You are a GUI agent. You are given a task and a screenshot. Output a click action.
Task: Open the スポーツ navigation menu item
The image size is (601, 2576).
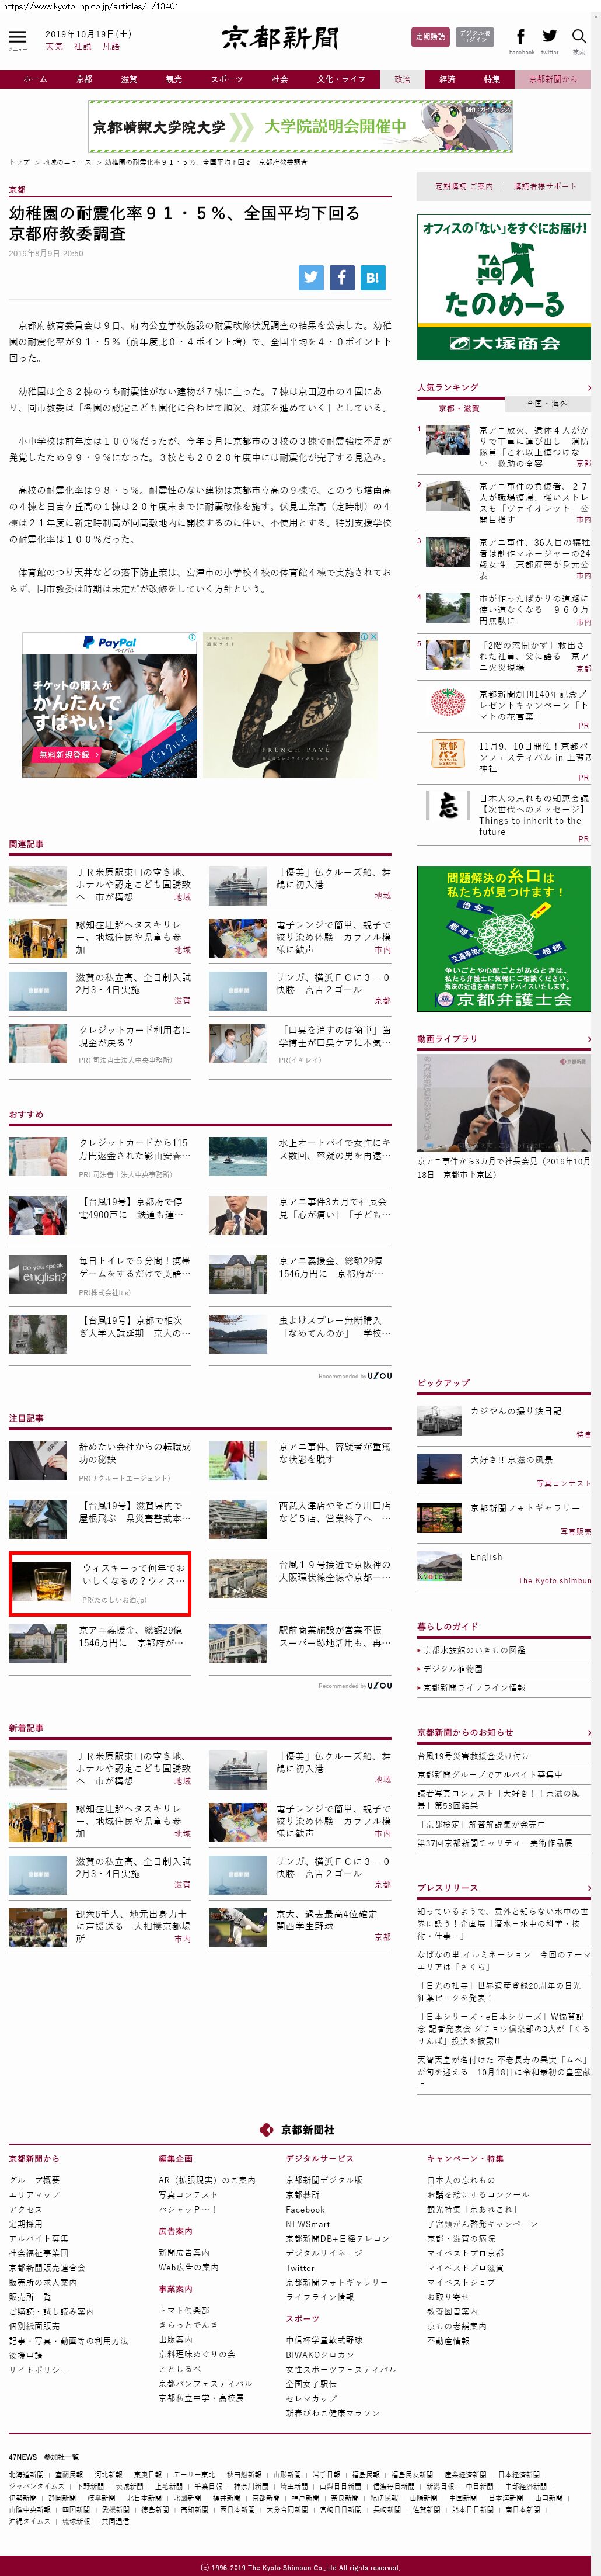[226, 79]
